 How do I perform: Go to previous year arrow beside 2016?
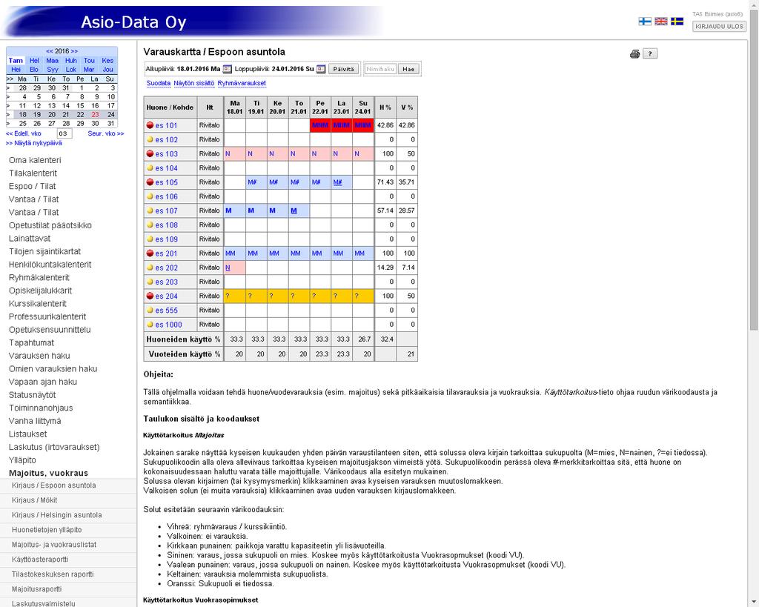[x=50, y=51]
